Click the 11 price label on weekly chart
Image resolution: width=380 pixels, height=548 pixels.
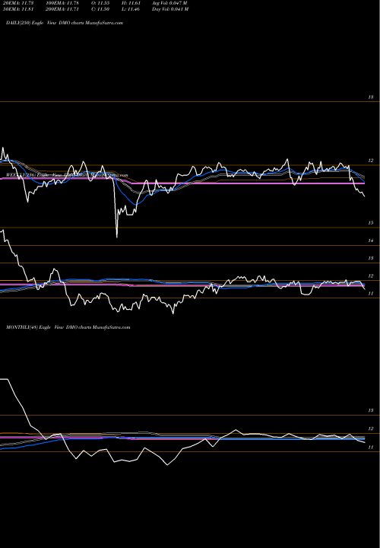(x=371, y=294)
